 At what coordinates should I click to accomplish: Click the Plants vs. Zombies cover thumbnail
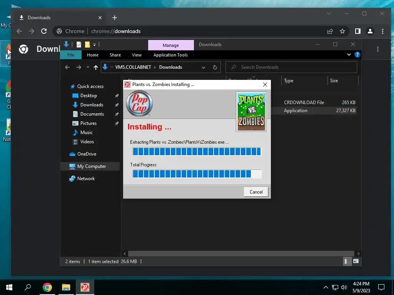251,112
